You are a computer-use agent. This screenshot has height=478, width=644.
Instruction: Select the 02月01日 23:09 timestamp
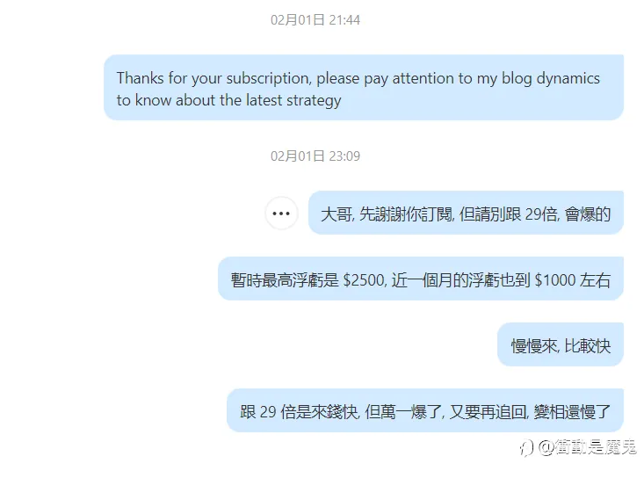pos(315,156)
